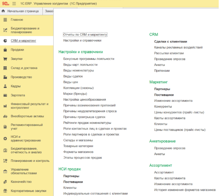Open Виды карт лояльности

click(80, 65)
